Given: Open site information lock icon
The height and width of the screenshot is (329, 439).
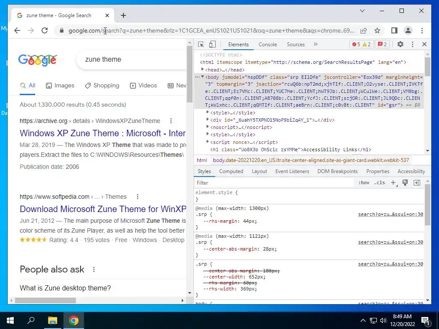Looking at the screenshot, I should point(62,30).
